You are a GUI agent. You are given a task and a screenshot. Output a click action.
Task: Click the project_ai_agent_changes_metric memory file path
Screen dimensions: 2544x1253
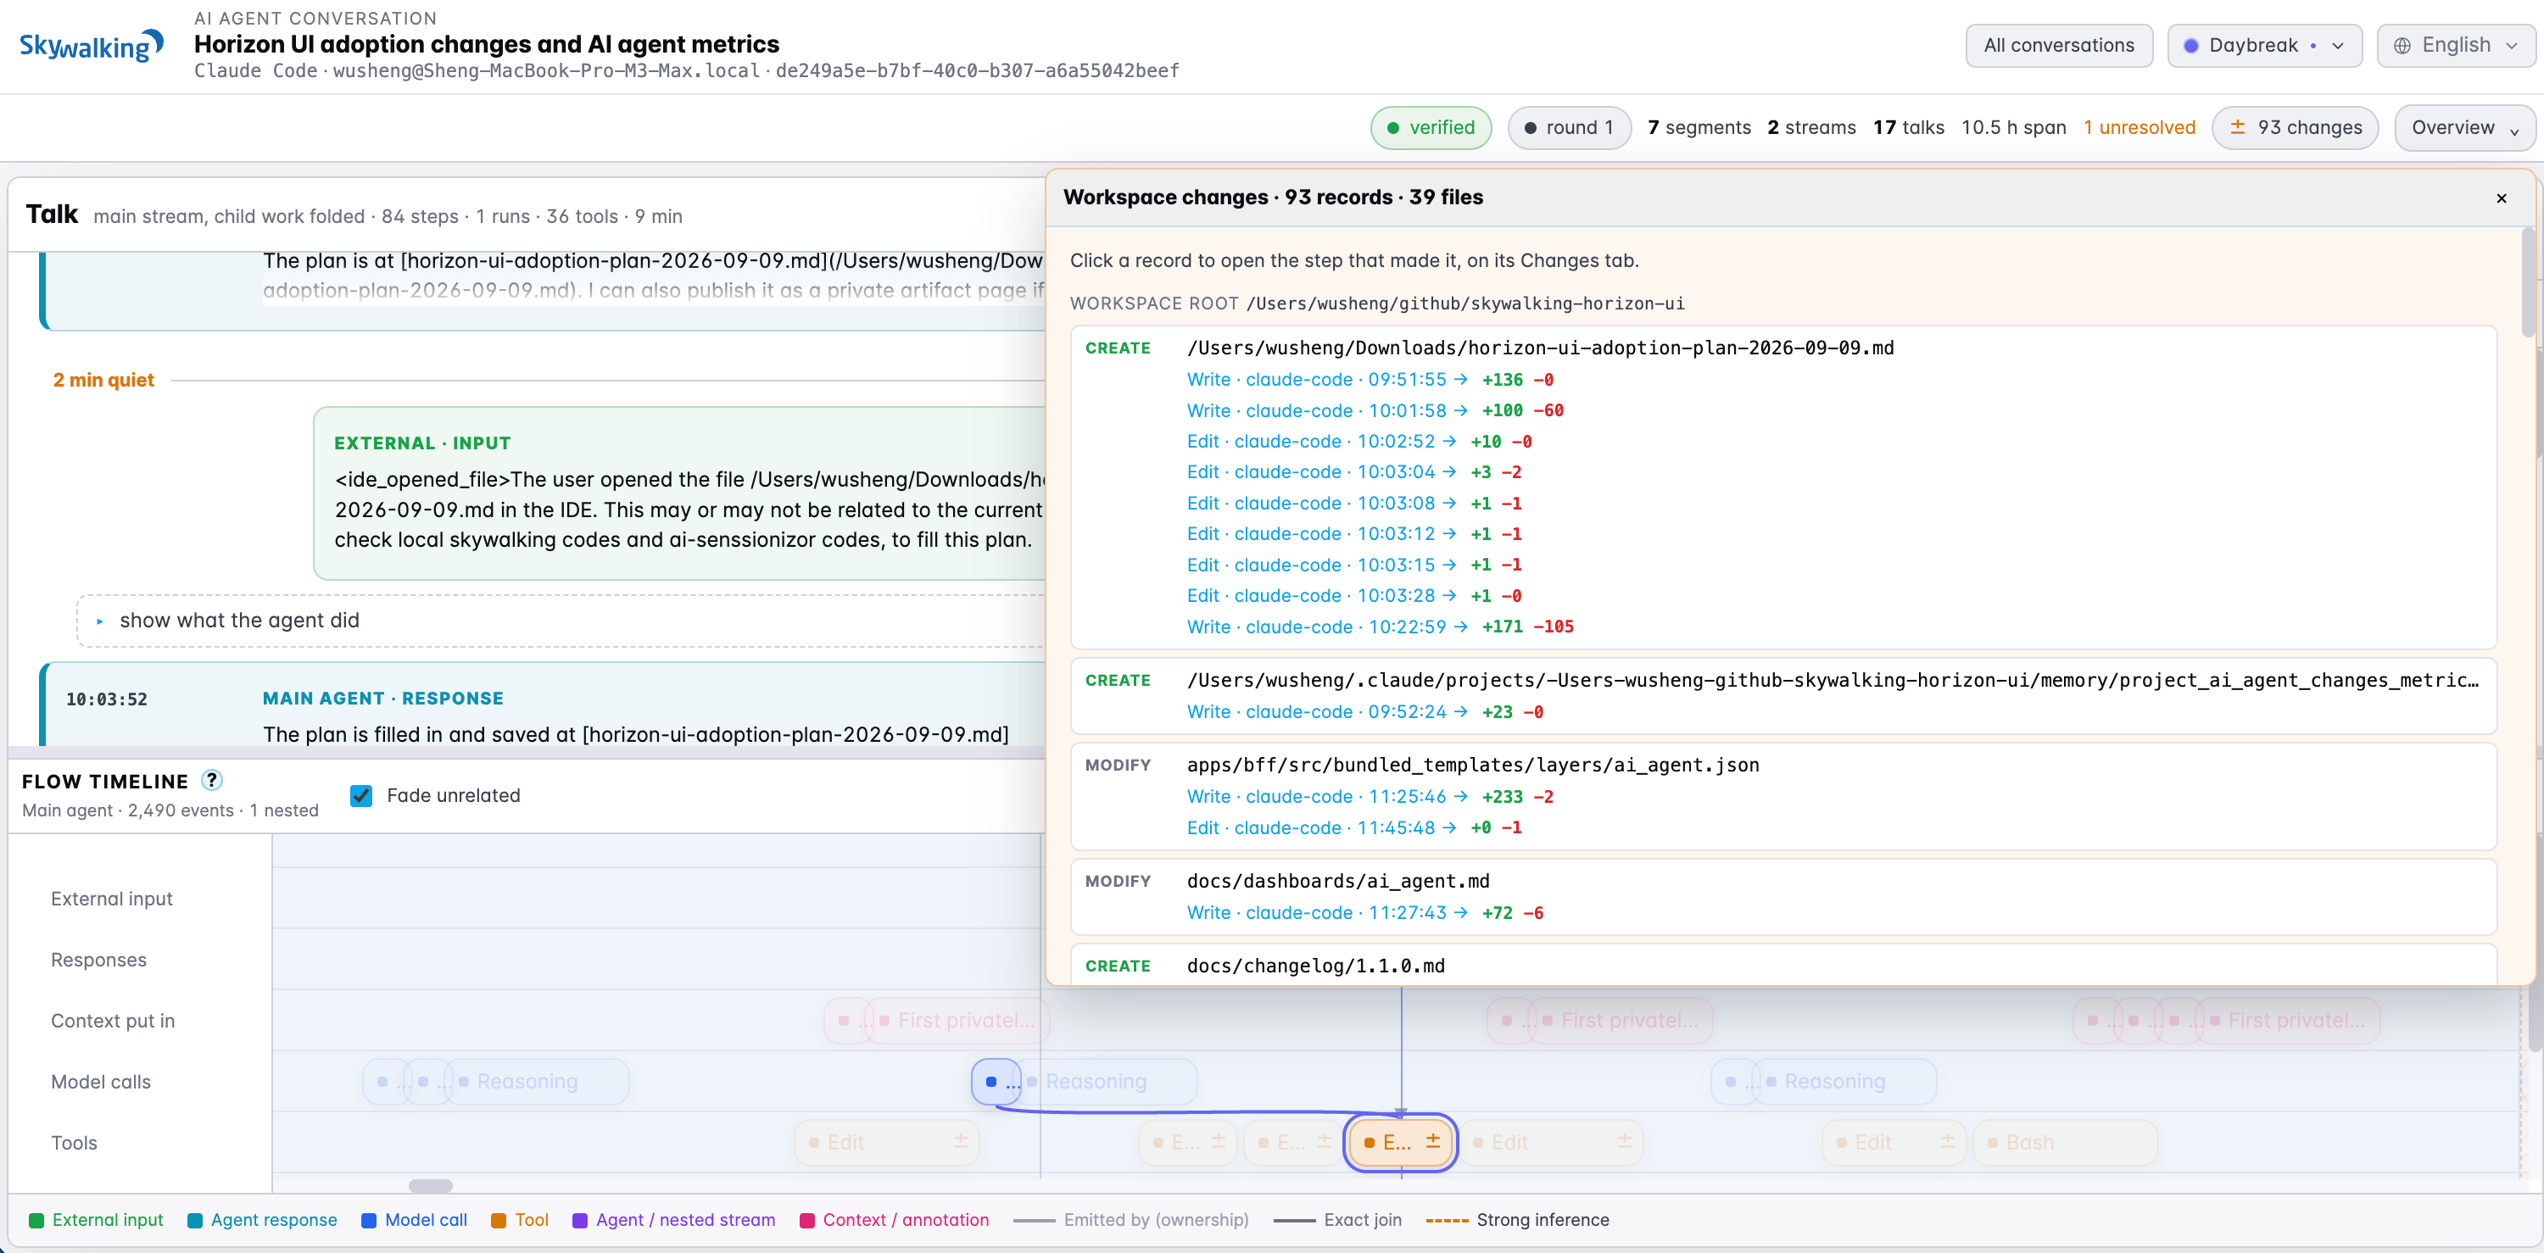coord(1833,680)
